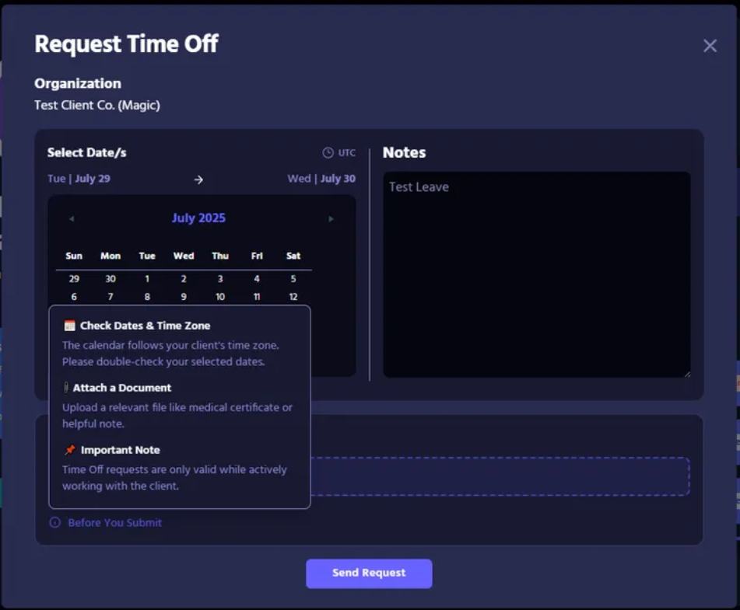Click the Check Dates & Time Zone heading

click(146, 326)
